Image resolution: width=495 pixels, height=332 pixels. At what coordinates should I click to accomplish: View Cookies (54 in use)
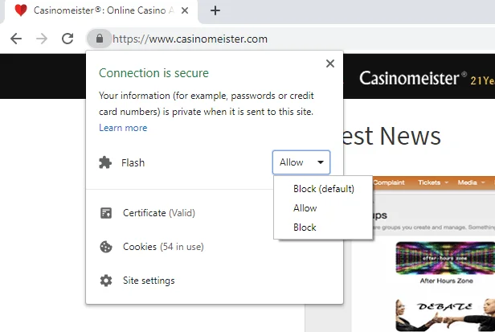(163, 247)
